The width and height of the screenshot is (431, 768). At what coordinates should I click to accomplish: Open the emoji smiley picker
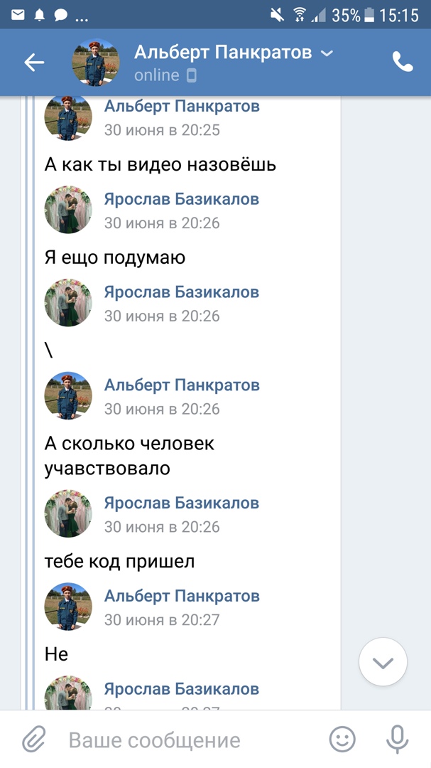click(x=342, y=740)
